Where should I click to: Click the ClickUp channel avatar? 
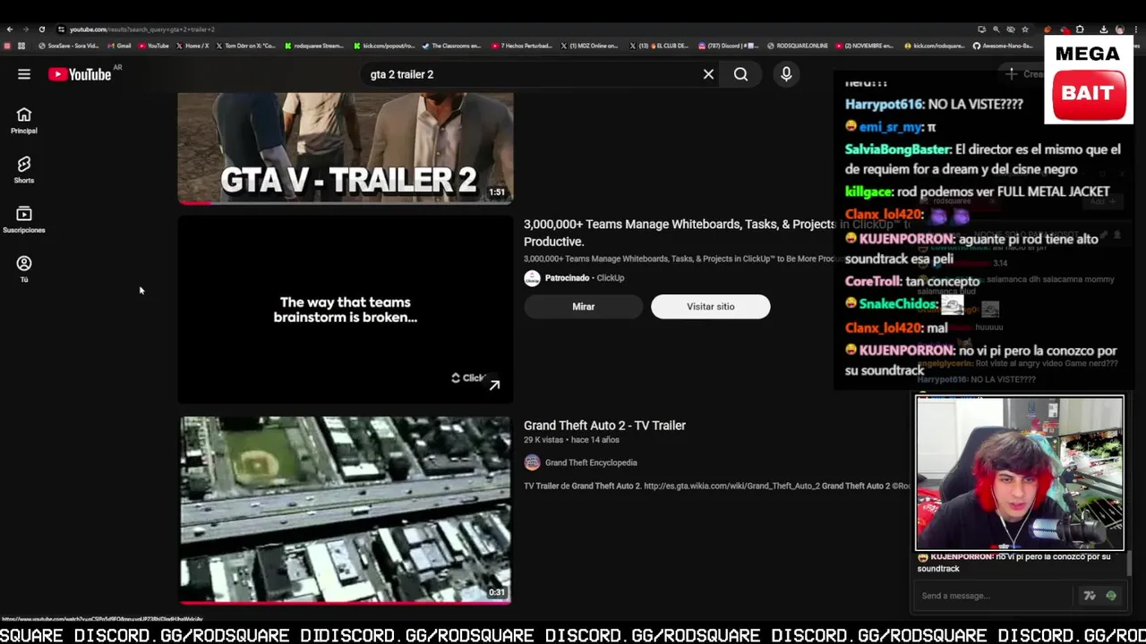point(532,278)
